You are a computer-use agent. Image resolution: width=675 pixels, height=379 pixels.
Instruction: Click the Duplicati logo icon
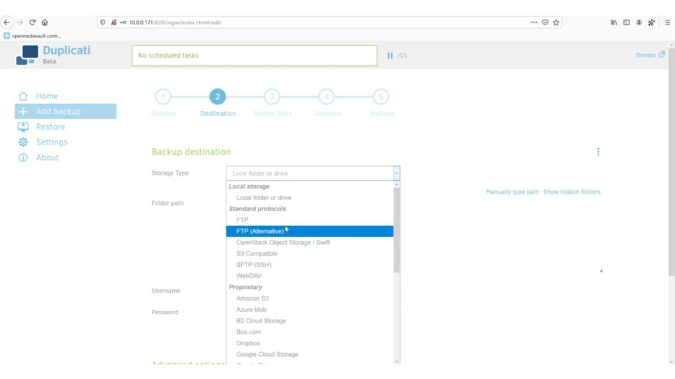pyautogui.click(x=27, y=55)
